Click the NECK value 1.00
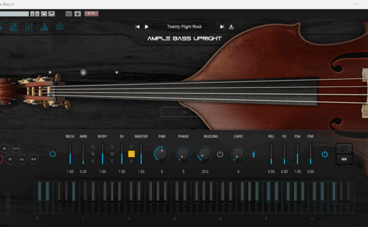This screenshot has height=227, width=368. tap(70, 171)
